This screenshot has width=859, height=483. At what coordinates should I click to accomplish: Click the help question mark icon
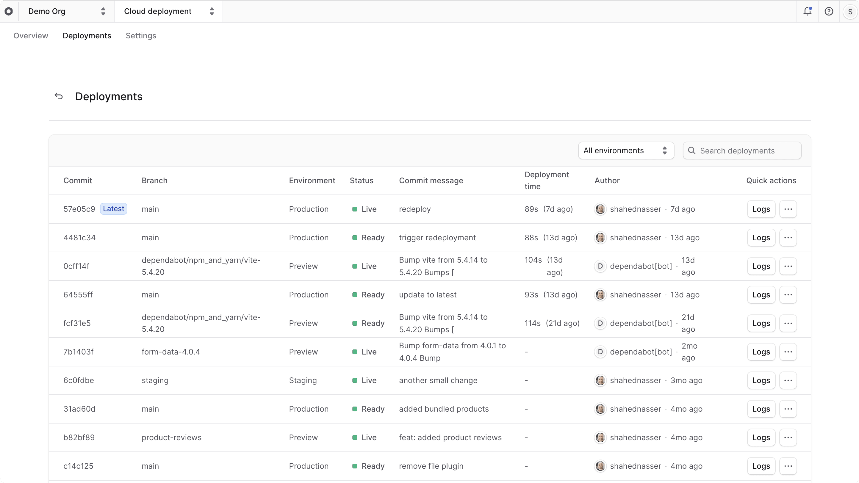click(x=829, y=11)
